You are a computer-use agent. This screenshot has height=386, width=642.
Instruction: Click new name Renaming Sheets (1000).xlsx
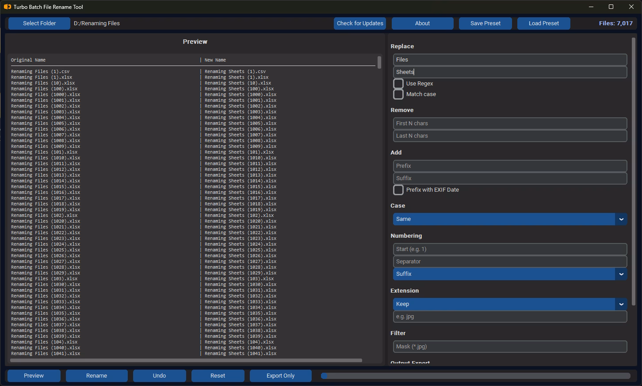pos(241,94)
